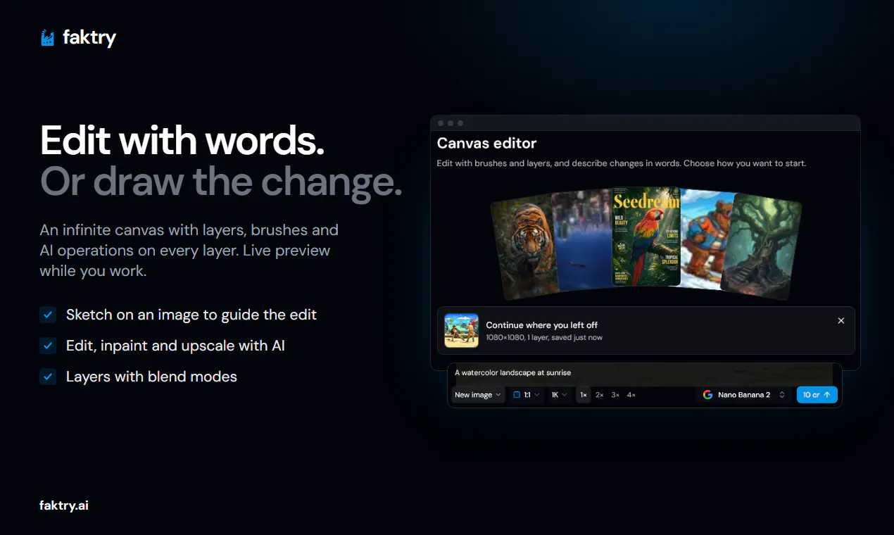Toggle the Edit, inpaint and upscale checkbox
Viewport: 894px width, 535px height.
coord(48,346)
